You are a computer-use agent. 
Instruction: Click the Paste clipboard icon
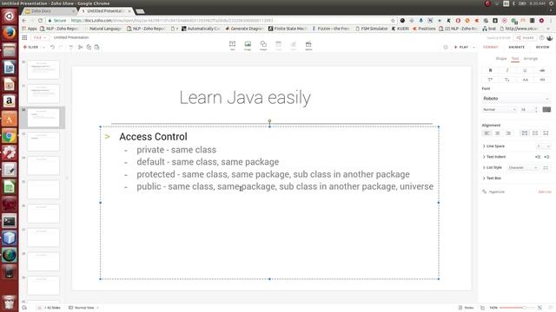click(x=96, y=47)
